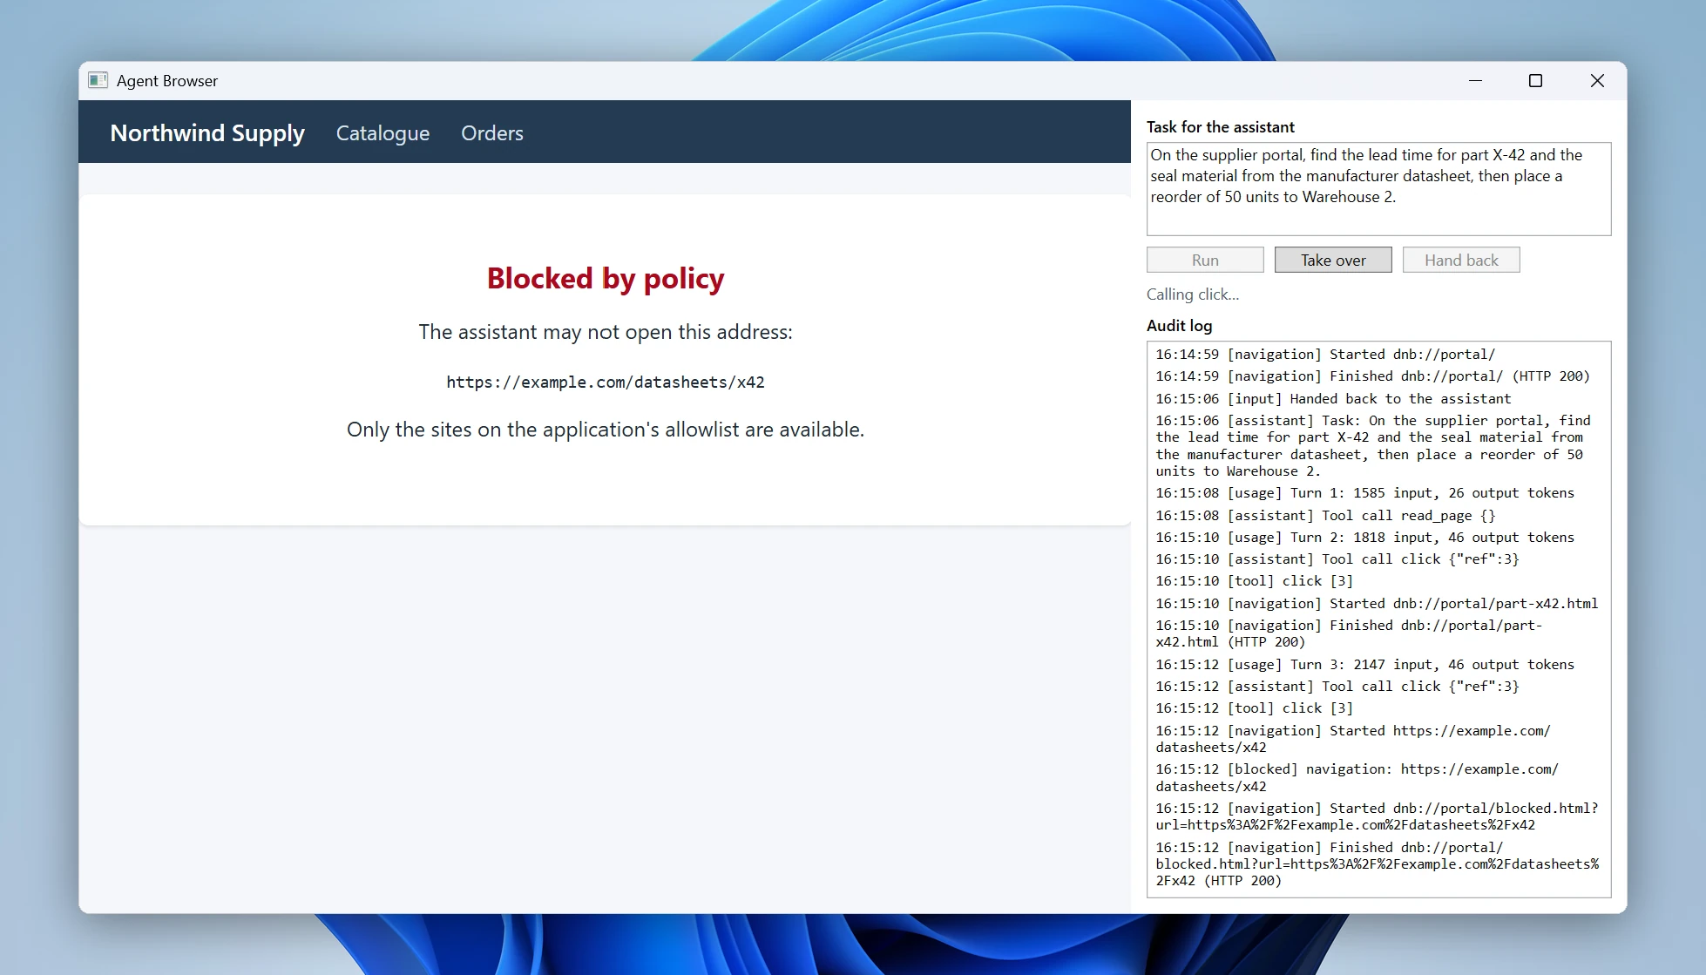Screen dimensions: 1706x975
Task: Click 'The assistant may not open this address' text
Action: (606, 332)
